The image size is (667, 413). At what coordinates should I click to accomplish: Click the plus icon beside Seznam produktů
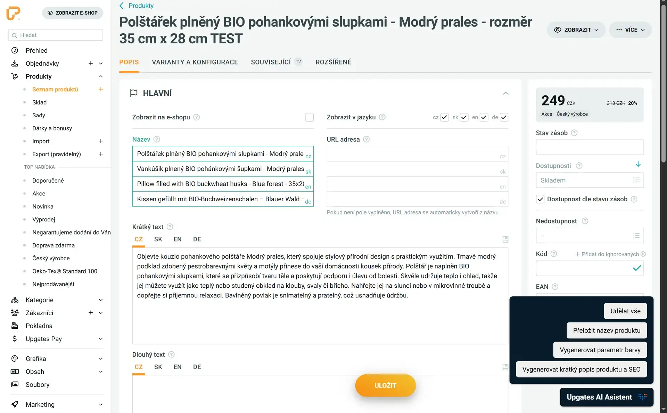101,89
